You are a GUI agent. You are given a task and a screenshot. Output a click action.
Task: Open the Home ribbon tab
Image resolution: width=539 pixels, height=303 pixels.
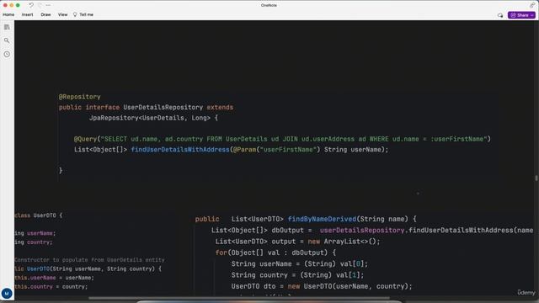[x=8, y=15]
